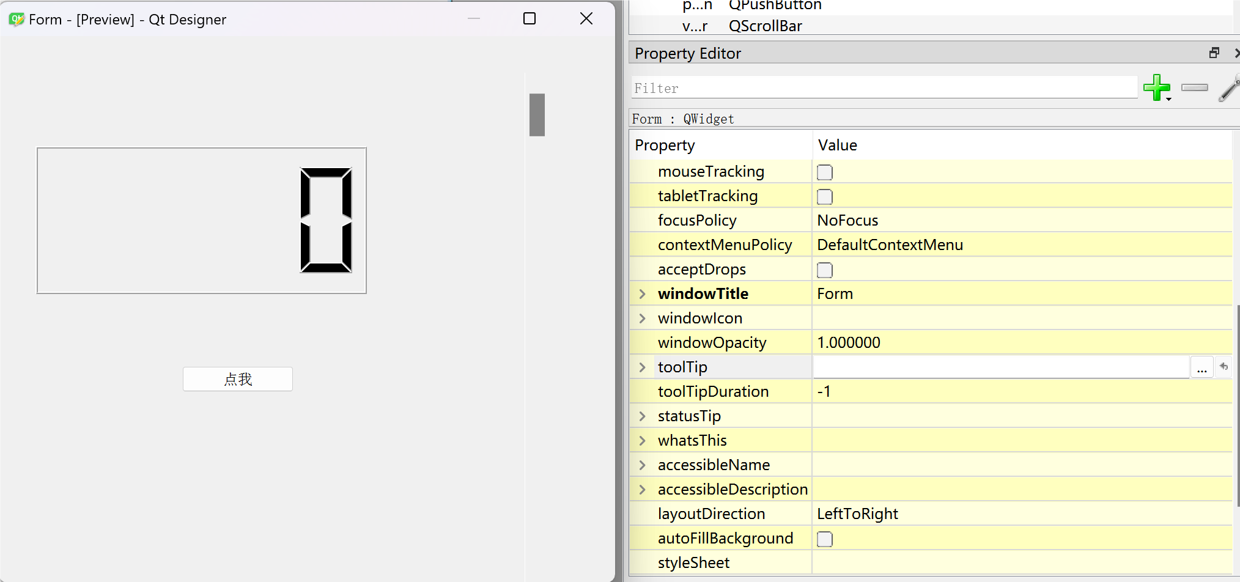Click the Qt Designer app icon in title bar
1240x582 pixels.
(x=17, y=20)
